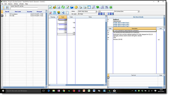Click the Changed column header

(39, 11)
